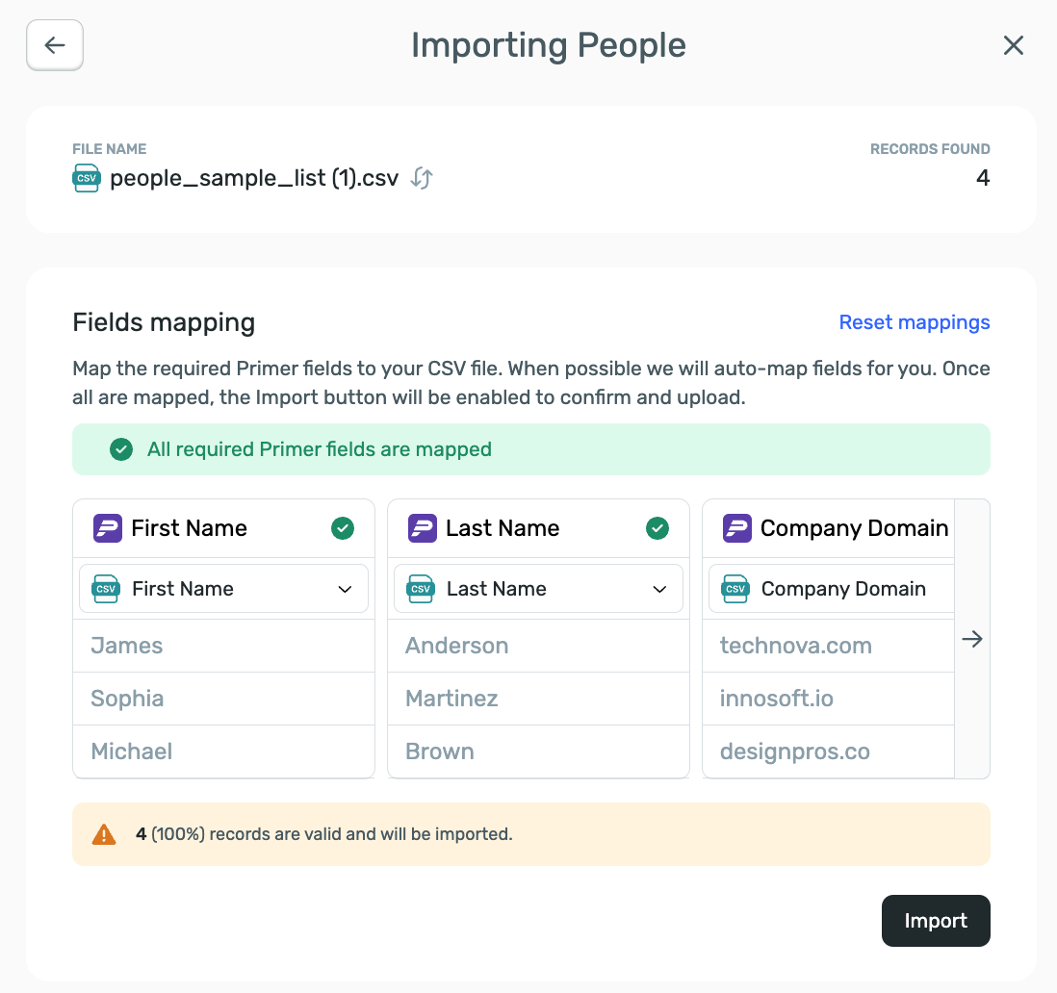Click the people_sample_list (1).csv filename
Image resolution: width=1057 pixels, height=993 pixels.
click(x=254, y=178)
